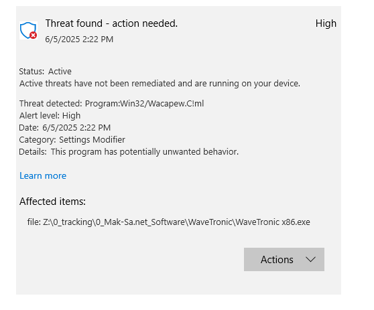Click empty area below Actions button

[284, 283]
